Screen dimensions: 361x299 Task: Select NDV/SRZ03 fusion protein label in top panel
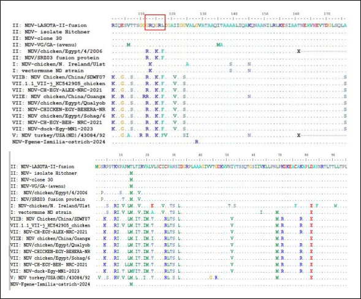click(x=56, y=58)
